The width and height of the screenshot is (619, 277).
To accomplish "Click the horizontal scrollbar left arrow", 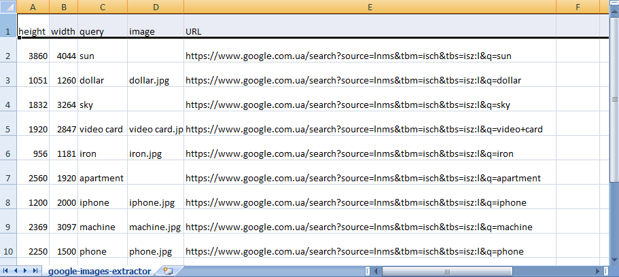I will [376, 271].
